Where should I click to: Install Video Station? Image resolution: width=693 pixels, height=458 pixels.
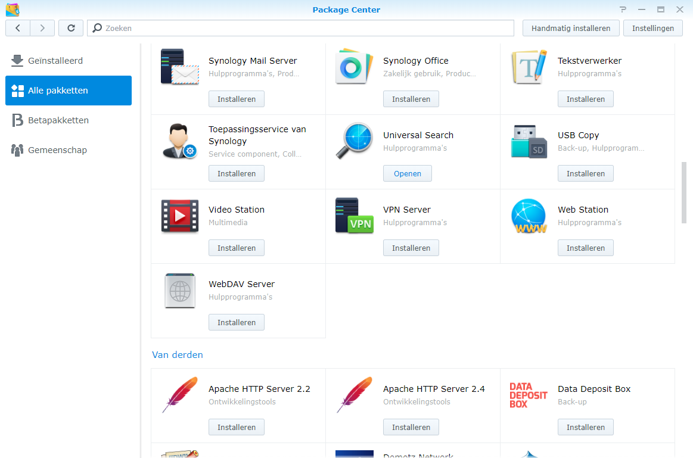click(x=237, y=248)
